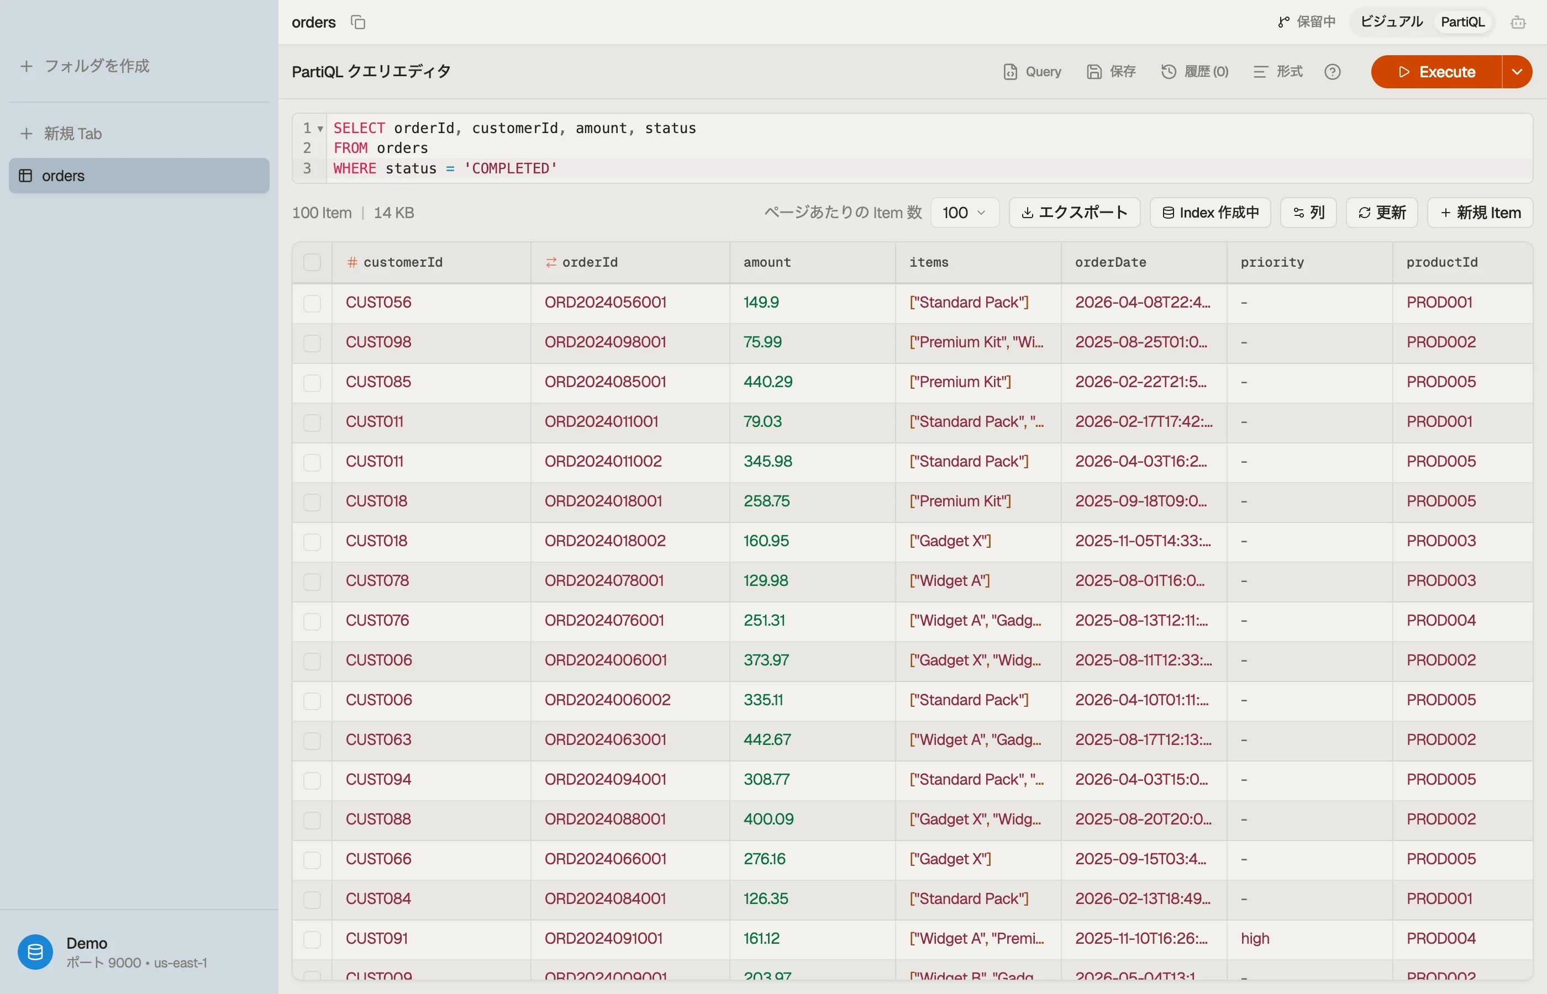Run the query with Execute
Viewport: 1547px width, 994px height.
click(1436, 72)
